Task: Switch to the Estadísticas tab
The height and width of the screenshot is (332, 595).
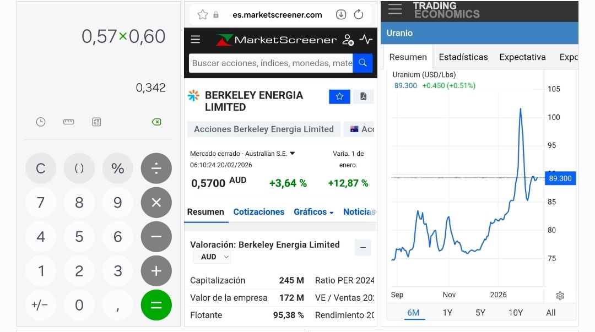Action: (x=463, y=57)
